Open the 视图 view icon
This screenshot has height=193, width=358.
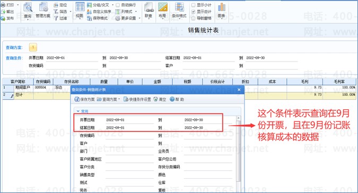click(x=80, y=7)
